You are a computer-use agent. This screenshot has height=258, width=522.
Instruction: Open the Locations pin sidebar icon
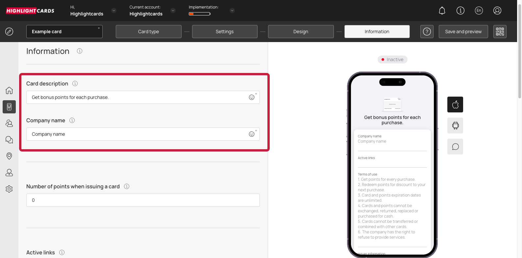click(9, 156)
